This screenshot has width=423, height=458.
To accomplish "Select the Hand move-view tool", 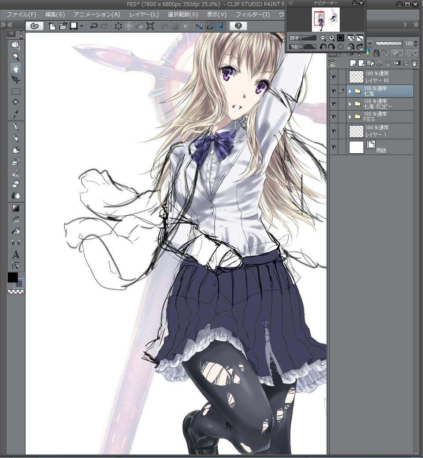I will click(x=16, y=68).
